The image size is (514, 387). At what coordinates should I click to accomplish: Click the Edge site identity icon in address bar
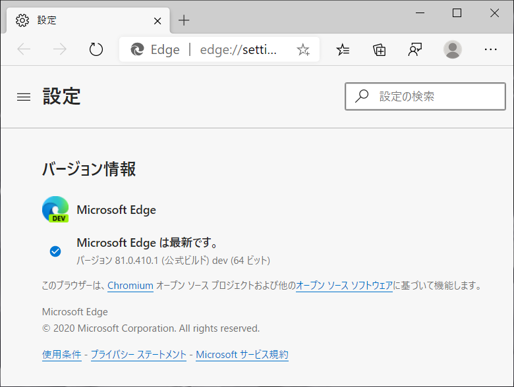point(137,49)
